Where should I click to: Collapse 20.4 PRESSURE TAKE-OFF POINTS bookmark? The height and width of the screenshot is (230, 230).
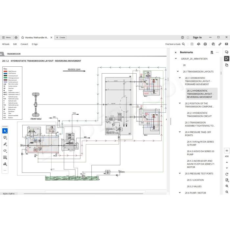coord(180,132)
